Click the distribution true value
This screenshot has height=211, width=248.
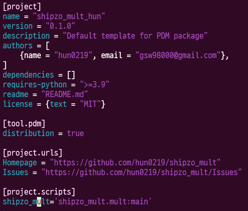[75, 133]
